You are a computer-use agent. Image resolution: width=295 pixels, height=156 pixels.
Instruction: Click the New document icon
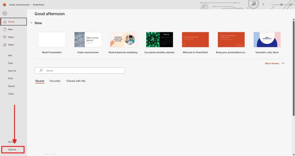click(5, 29)
